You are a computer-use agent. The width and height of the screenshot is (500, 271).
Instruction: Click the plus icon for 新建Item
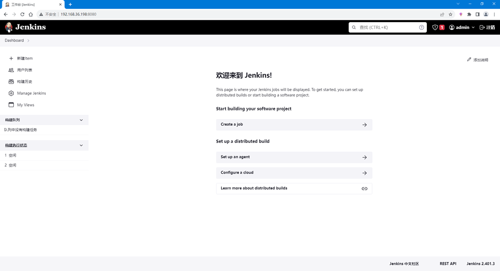(11, 59)
